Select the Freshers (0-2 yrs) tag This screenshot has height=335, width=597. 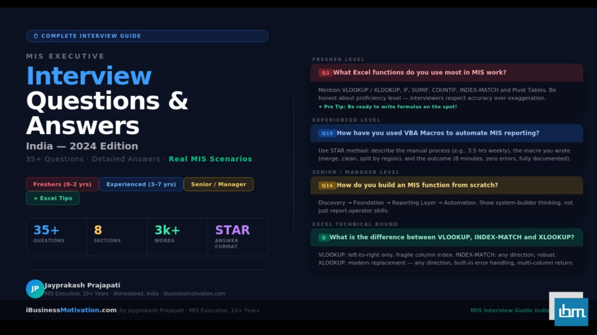point(62,184)
